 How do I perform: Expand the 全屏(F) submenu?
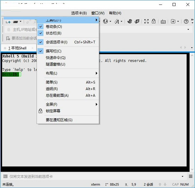pyautogui.click(x=68, y=104)
